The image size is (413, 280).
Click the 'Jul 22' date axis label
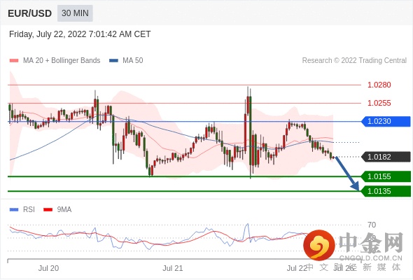(297, 268)
